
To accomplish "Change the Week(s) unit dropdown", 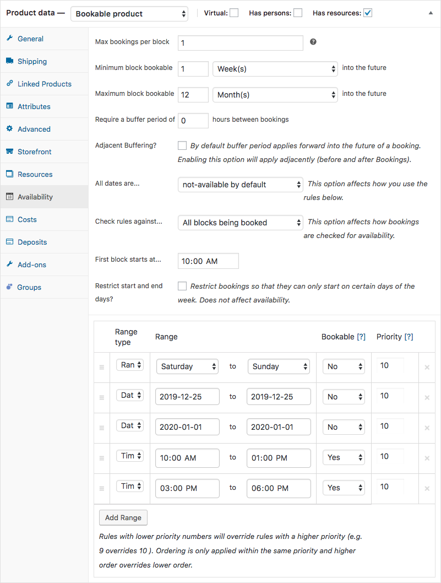I will pos(275,69).
